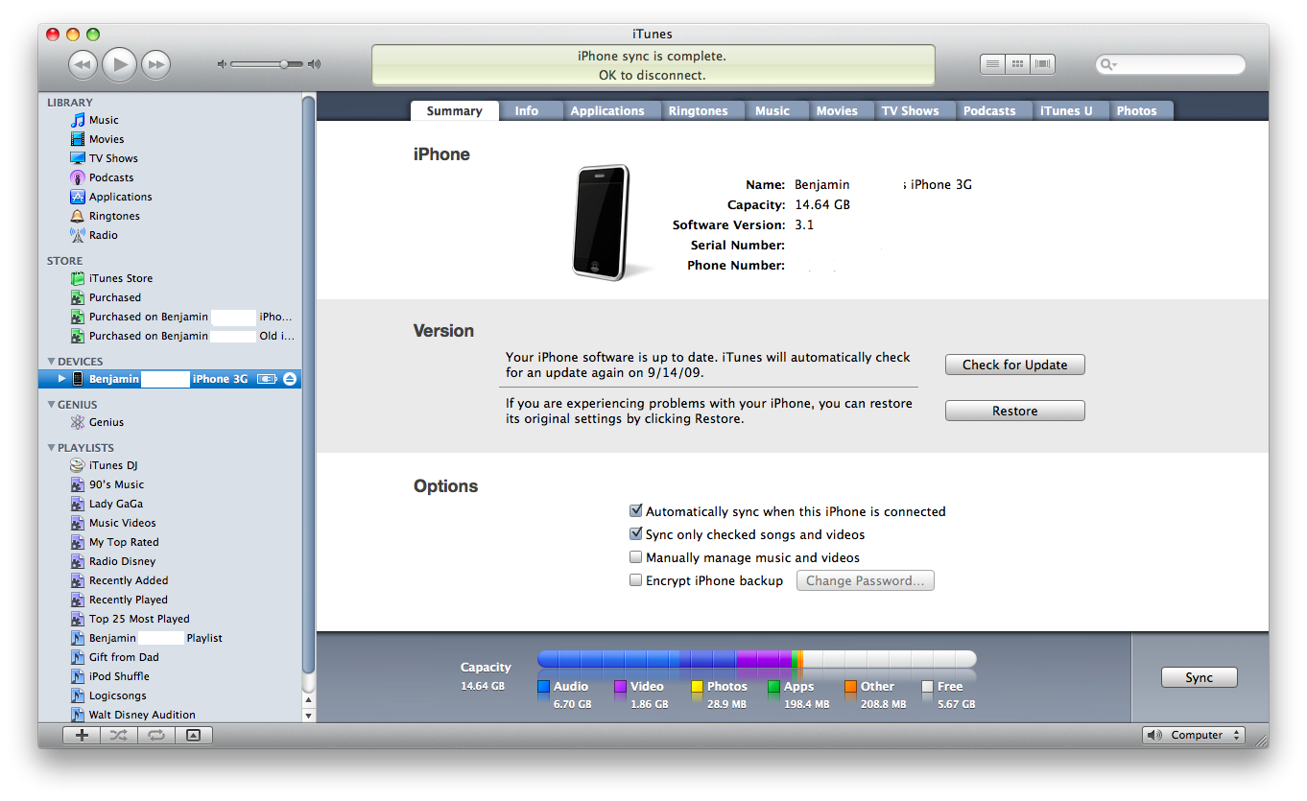Open the Computer speaker output dropdown
This screenshot has height=801, width=1307.
point(1193,735)
